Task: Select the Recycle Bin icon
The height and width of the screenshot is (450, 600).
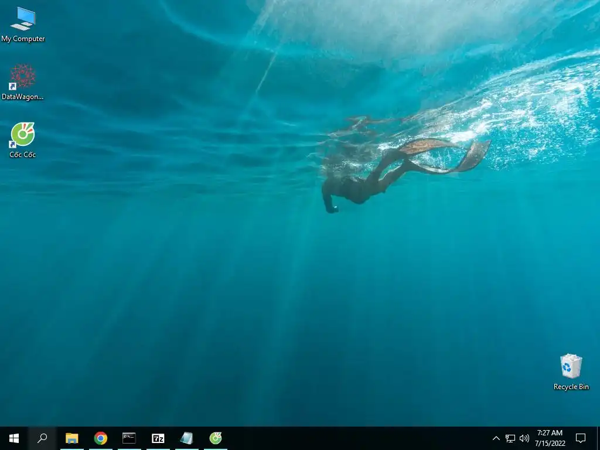Action: point(571,371)
